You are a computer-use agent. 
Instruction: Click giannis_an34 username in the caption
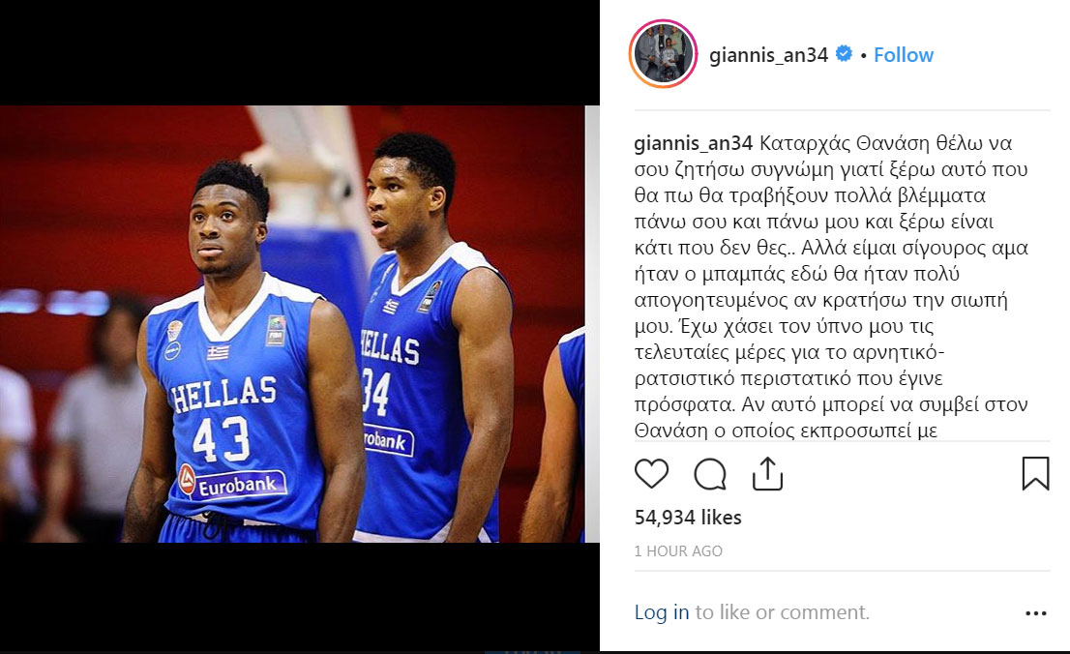click(694, 143)
